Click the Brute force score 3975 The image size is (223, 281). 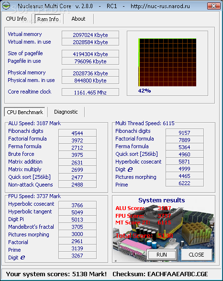tap(78, 155)
